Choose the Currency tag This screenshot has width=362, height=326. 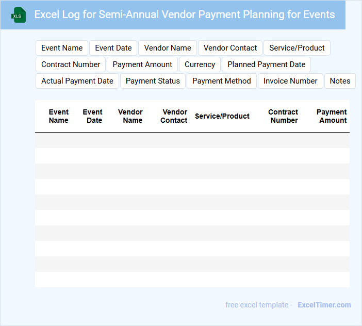pos(200,64)
